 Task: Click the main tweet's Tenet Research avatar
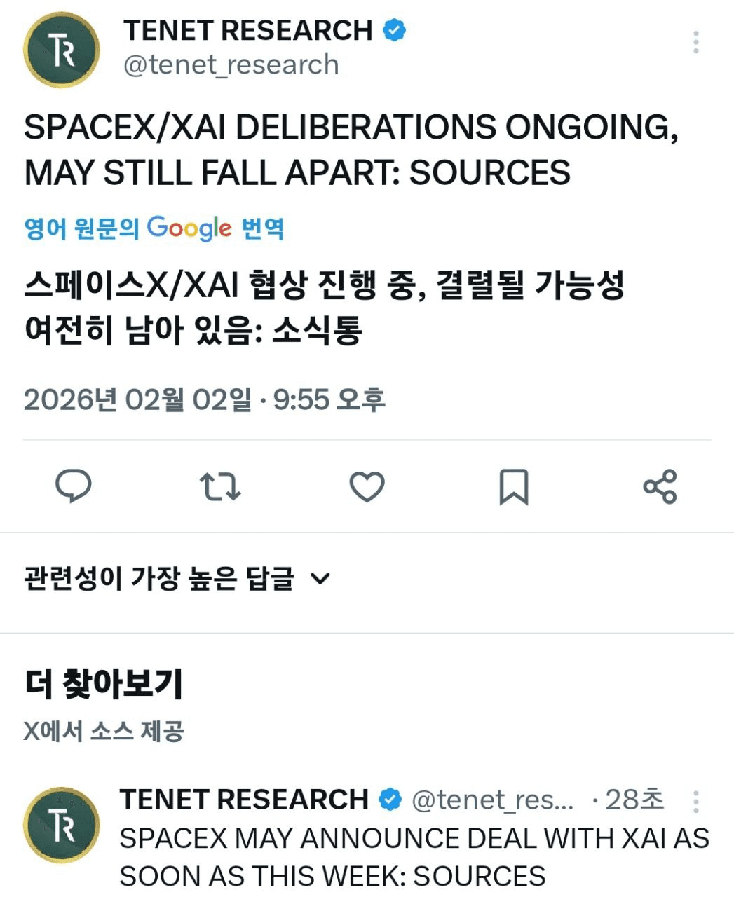(x=62, y=50)
